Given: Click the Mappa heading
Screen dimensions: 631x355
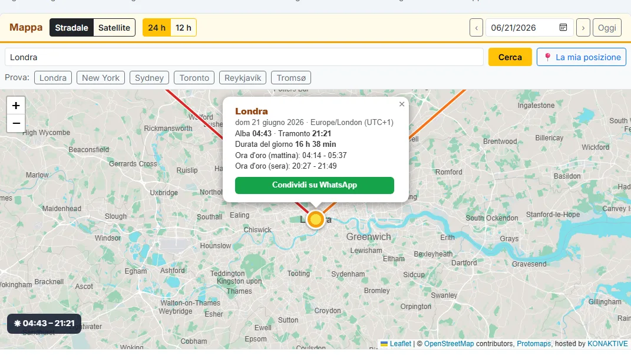Looking at the screenshot, I should (x=26, y=27).
